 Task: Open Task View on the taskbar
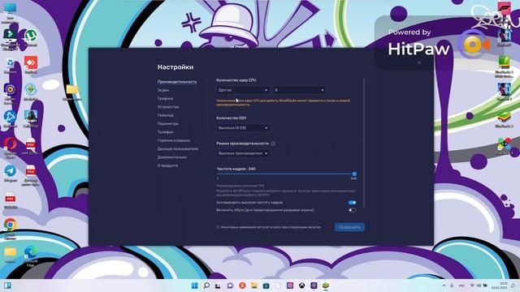(x=218, y=286)
